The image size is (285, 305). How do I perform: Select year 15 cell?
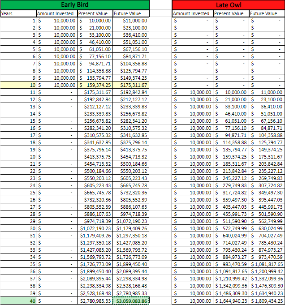[x=18, y=121]
